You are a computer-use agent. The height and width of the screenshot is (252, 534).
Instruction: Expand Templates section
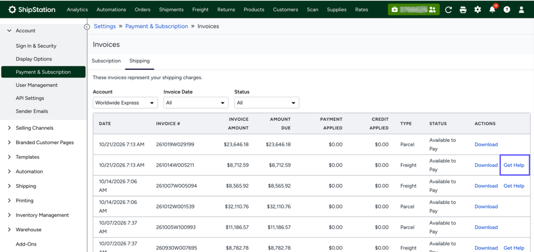click(9, 157)
